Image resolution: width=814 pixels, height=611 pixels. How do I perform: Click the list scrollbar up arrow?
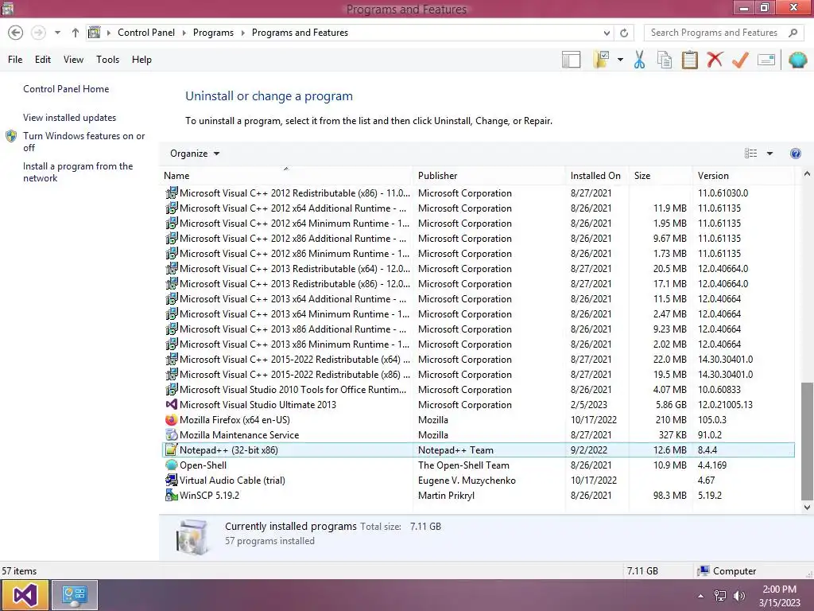tap(807, 174)
